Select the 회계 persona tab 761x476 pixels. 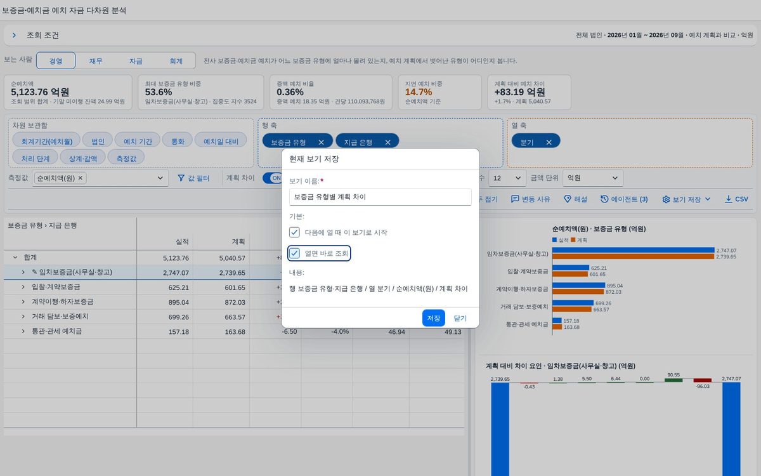[x=176, y=61]
